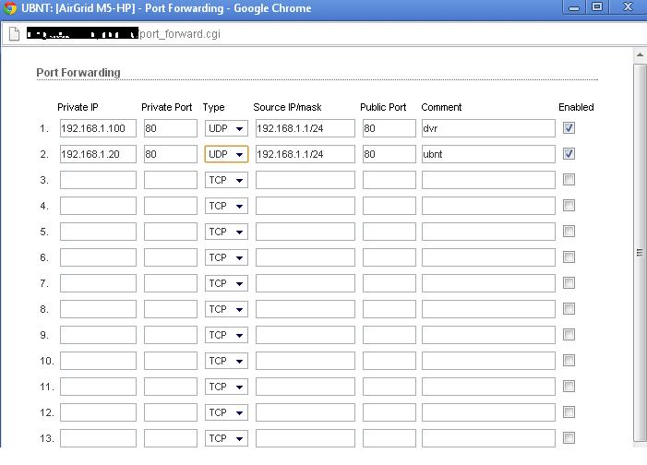Click the page icon in address bar
The image size is (647, 465).
pos(14,34)
